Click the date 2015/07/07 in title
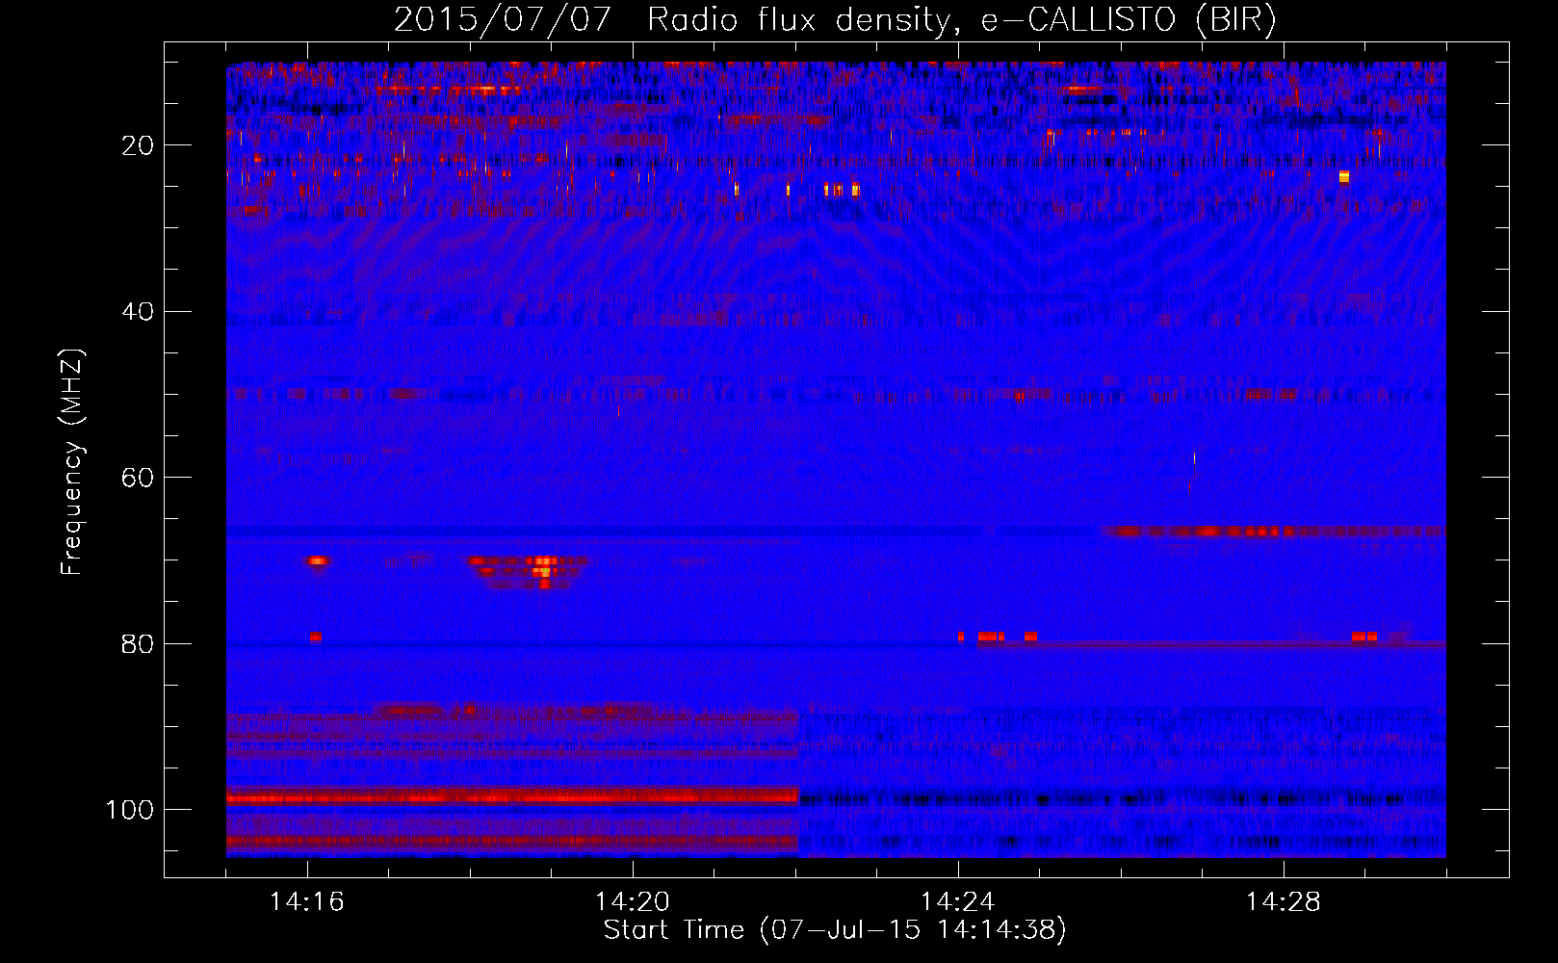The image size is (1558, 963). (x=503, y=20)
